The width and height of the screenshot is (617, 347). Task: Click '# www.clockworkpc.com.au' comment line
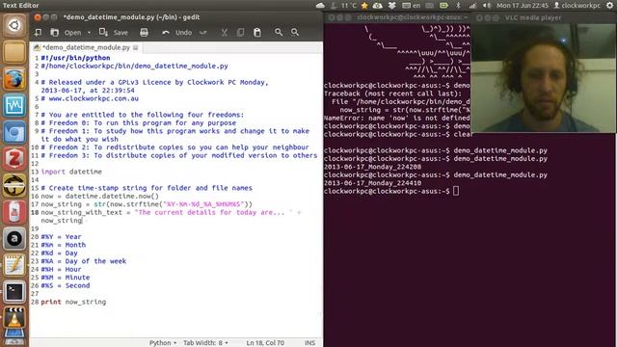(x=90, y=98)
